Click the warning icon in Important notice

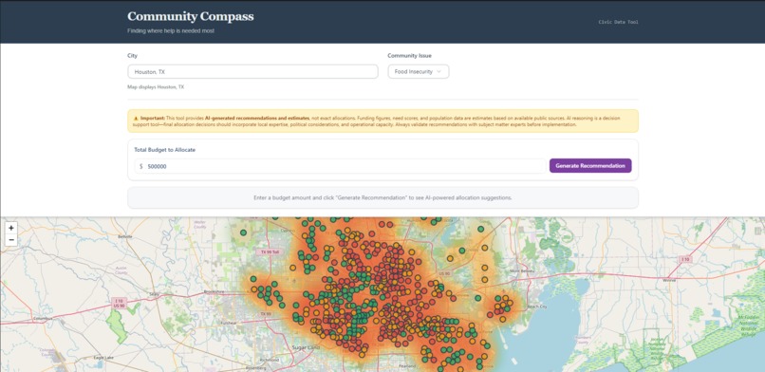pos(136,118)
